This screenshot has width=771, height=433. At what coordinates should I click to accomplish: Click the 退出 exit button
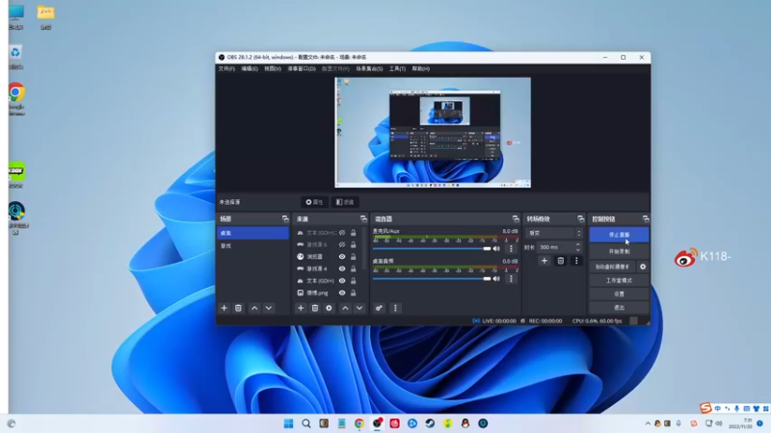tap(619, 308)
